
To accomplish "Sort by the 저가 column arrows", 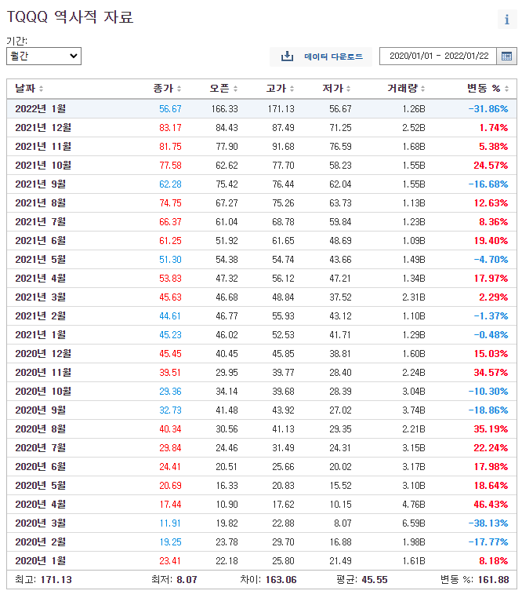I will 348,89.
